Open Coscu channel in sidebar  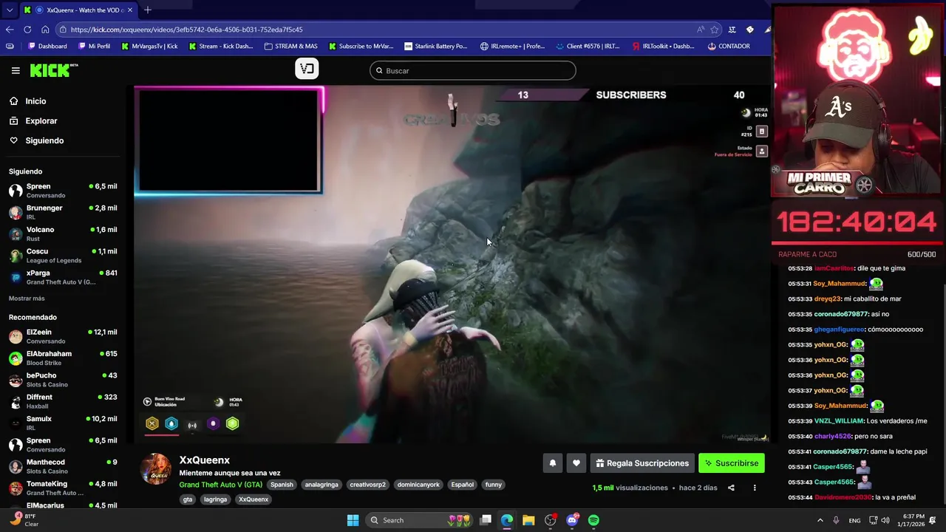point(63,256)
